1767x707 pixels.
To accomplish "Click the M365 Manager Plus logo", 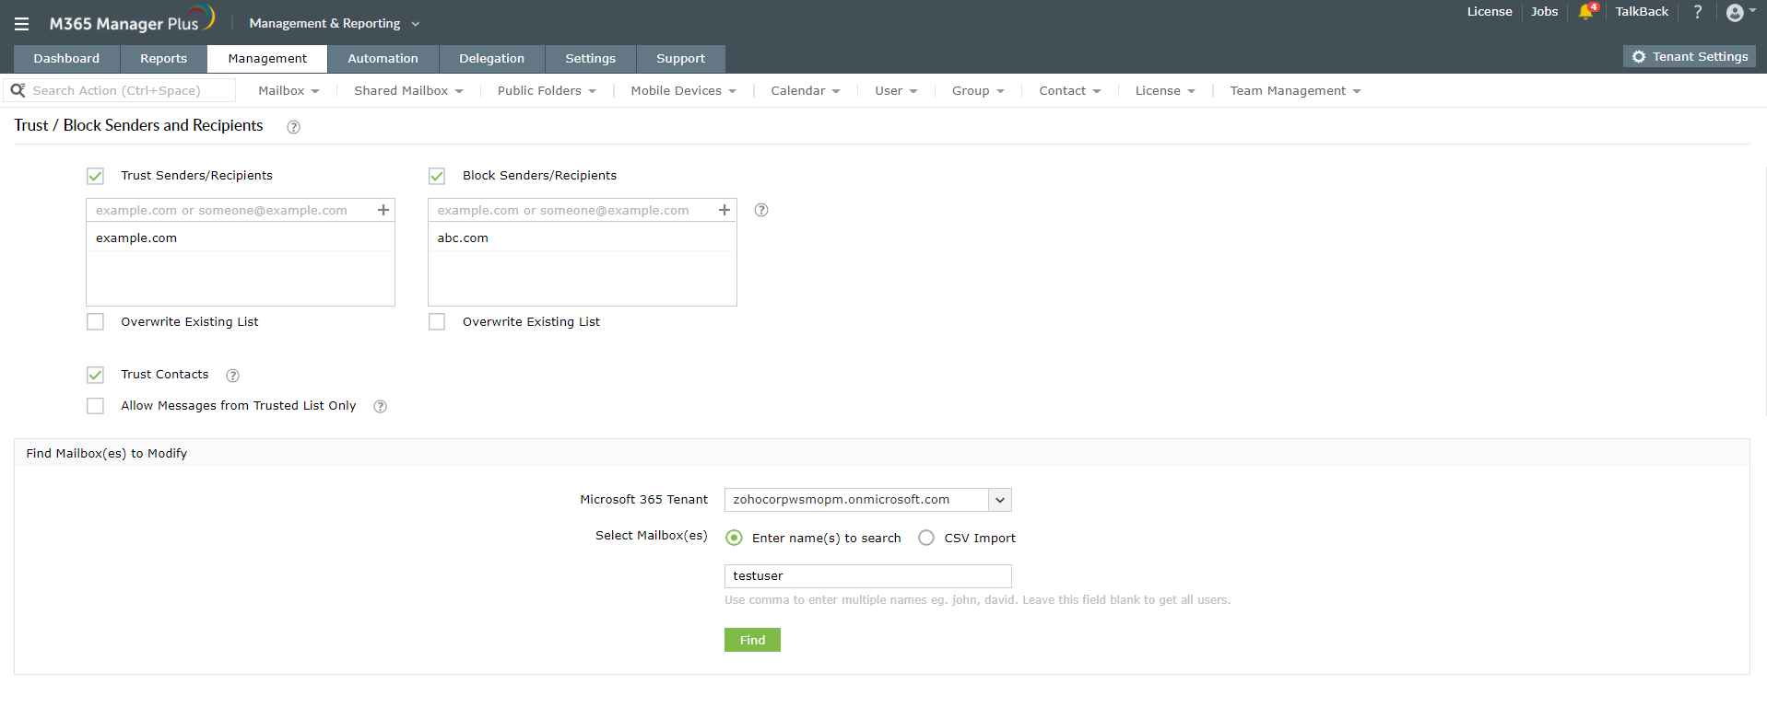I will (x=132, y=20).
